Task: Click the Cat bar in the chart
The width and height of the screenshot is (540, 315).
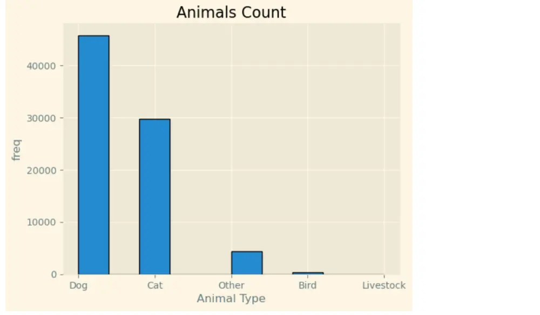Action: point(154,197)
